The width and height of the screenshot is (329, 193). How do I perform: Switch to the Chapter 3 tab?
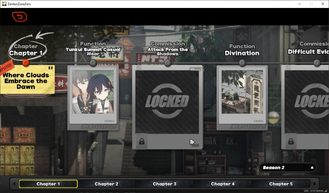(164, 184)
